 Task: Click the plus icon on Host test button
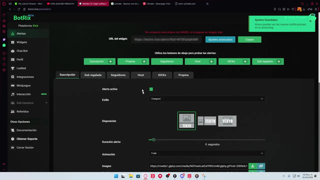(x=211, y=61)
